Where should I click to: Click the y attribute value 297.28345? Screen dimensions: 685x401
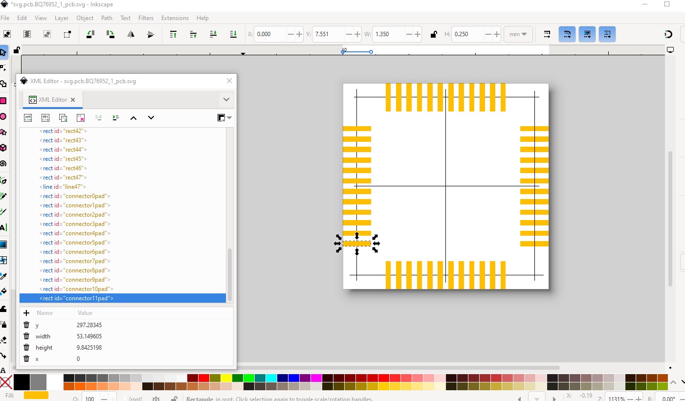pos(89,325)
